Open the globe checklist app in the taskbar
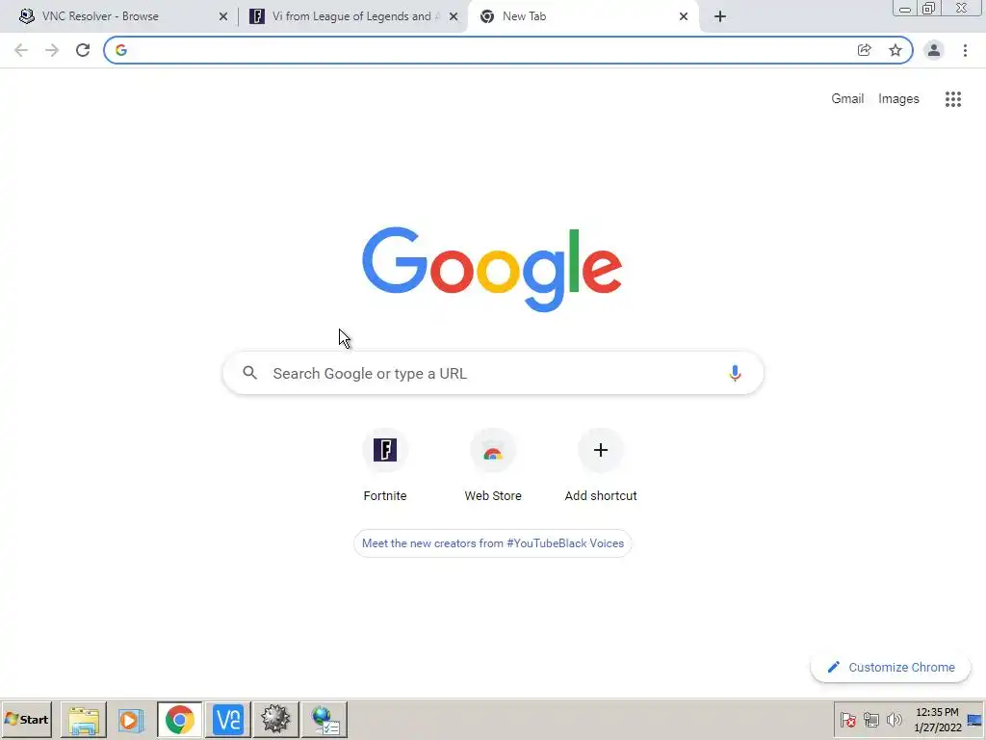The image size is (986, 740). tap(324, 719)
